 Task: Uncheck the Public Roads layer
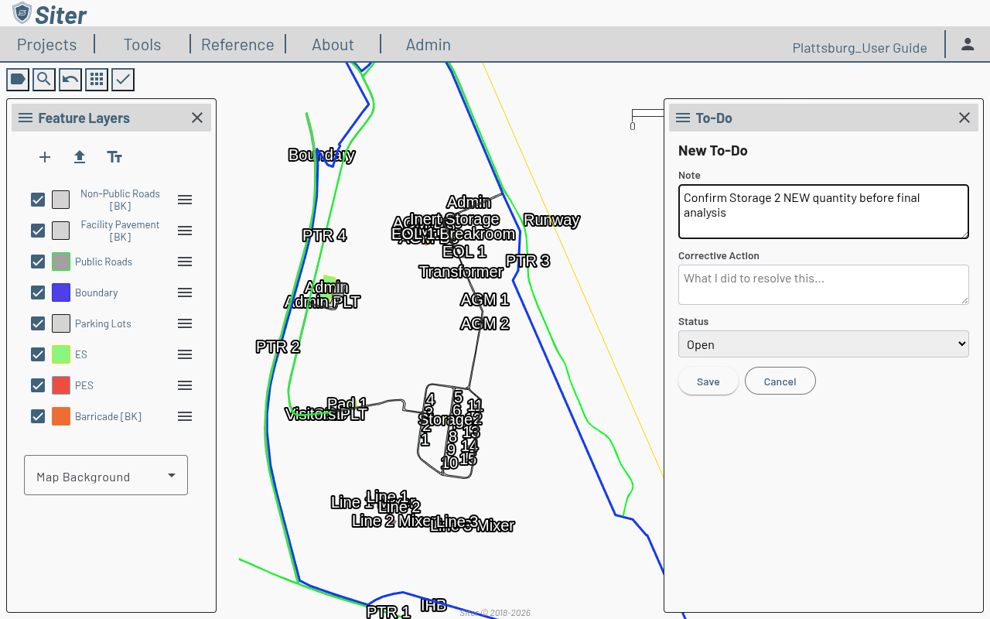pos(38,262)
